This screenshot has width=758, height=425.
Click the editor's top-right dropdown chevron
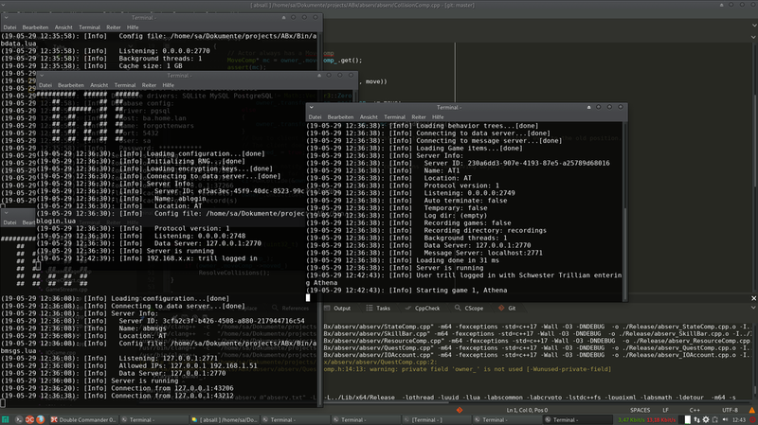(x=753, y=26)
